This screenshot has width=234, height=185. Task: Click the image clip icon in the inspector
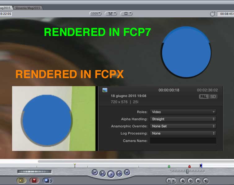[105, 90]
